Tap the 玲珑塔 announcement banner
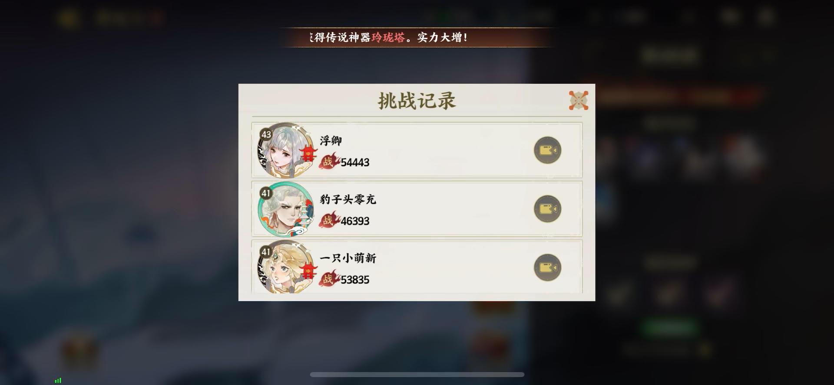The image size is (834, 385). coord(417,37)
